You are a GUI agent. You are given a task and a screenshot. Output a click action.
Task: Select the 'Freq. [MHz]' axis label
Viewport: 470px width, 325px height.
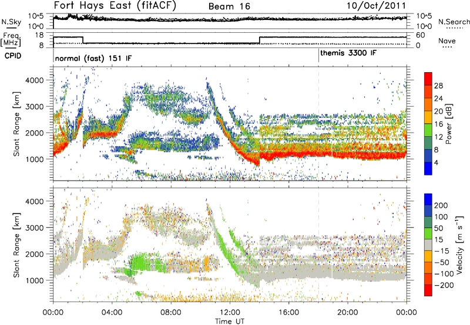coord(11,40)
